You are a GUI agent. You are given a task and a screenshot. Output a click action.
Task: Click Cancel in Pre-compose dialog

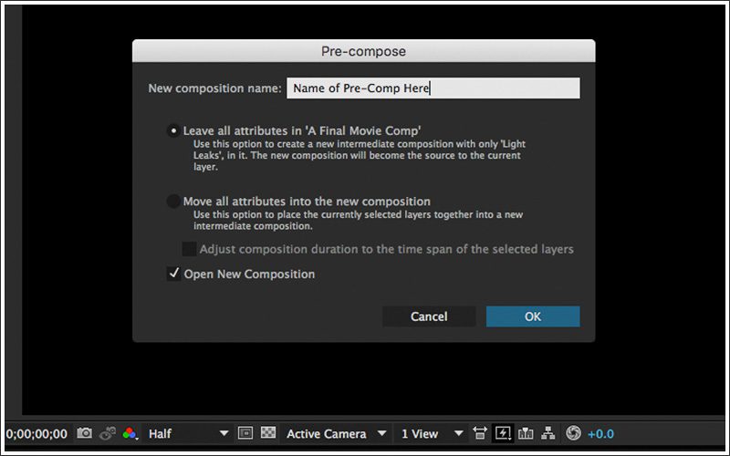click(429, 316)
